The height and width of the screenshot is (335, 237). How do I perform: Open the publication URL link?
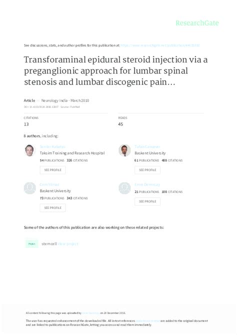160,45
